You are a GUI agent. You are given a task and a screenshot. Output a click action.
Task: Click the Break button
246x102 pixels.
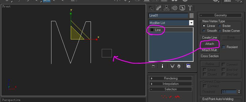click(231, 38)
